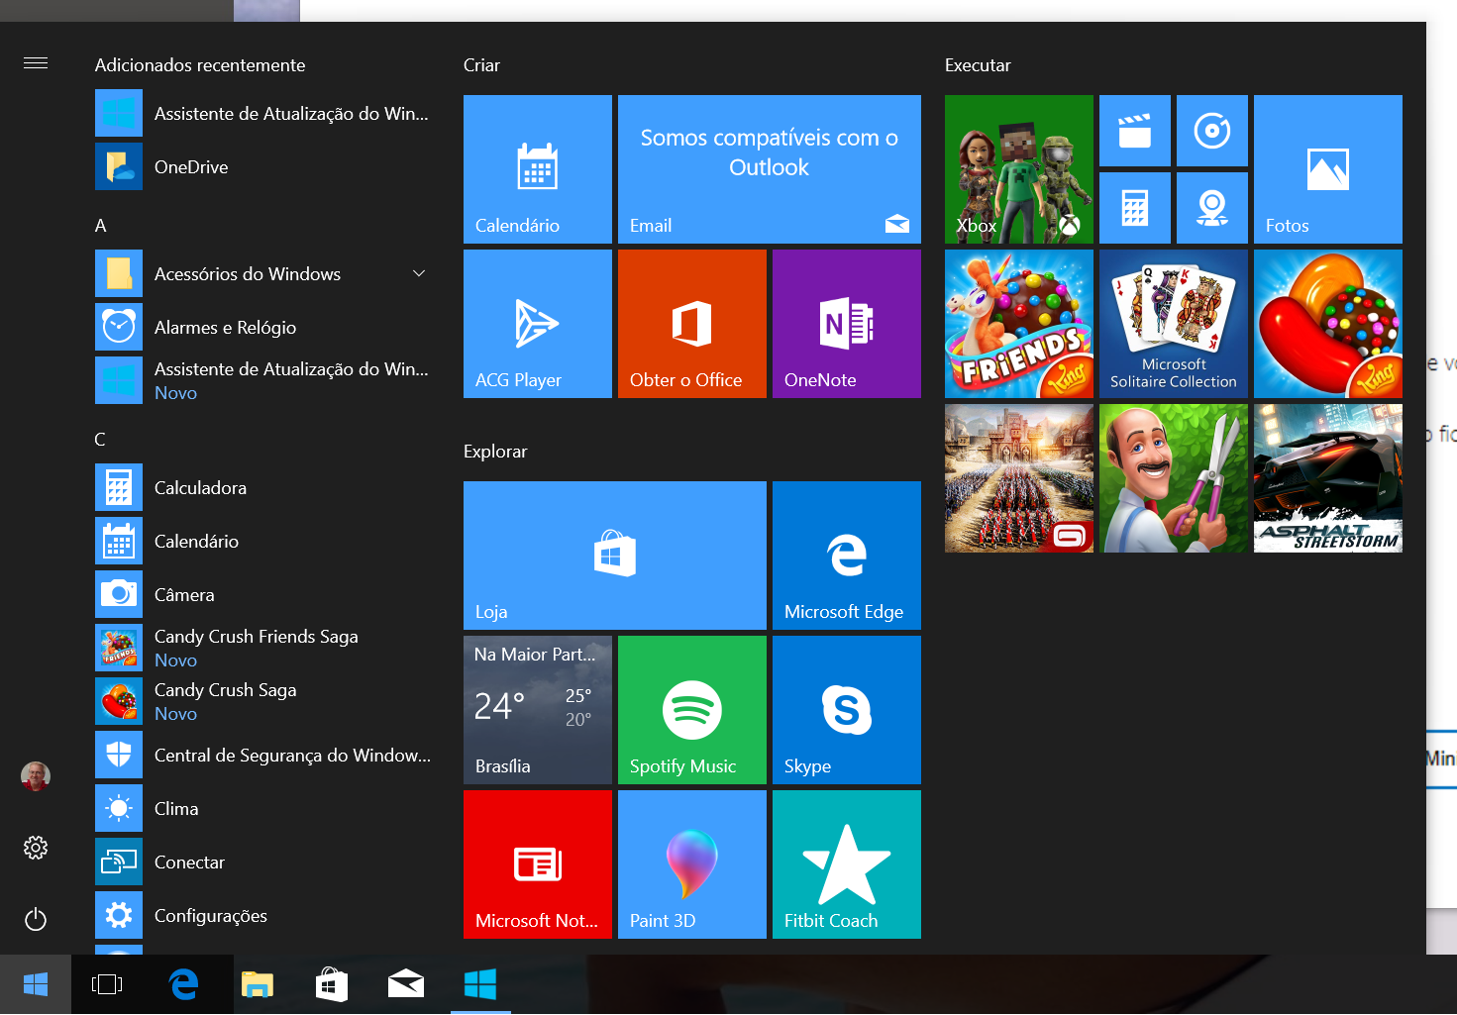This screenshot has width=1457, height=1015.
Task: Open Calculadora from the app list
Action: [200, 488]
